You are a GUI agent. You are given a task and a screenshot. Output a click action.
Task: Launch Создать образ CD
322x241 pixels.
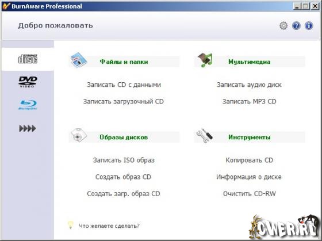(123, 177)
